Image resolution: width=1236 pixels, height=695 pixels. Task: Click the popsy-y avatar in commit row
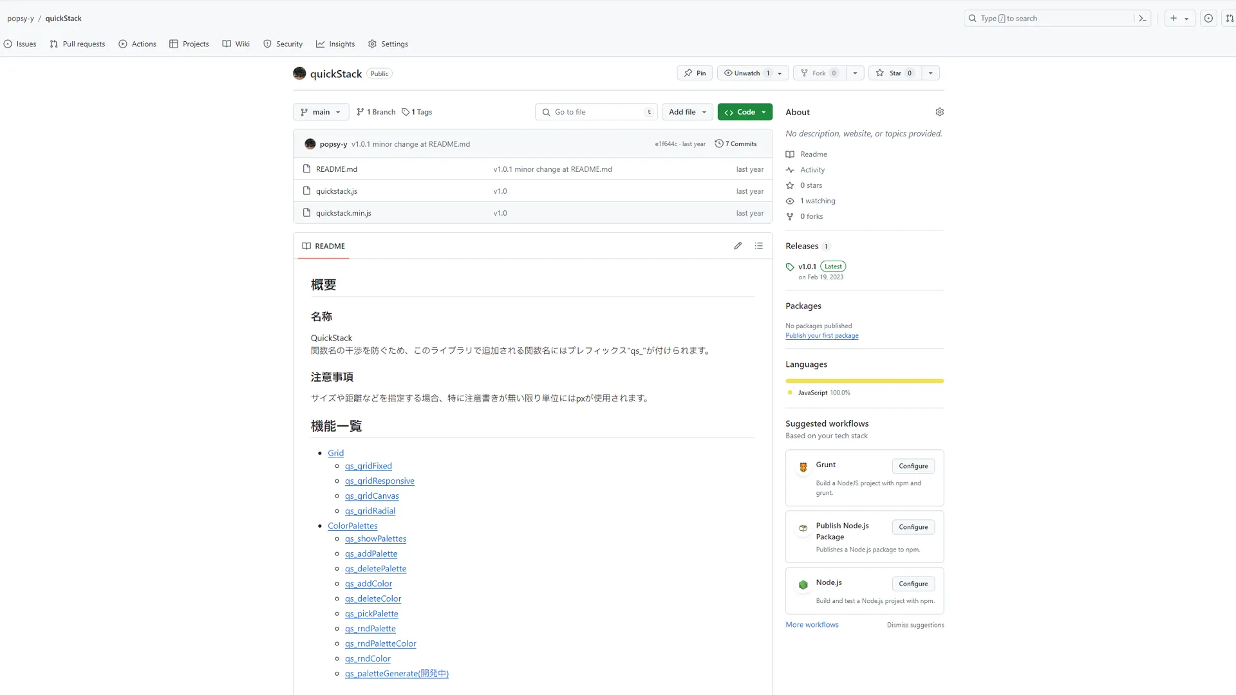point(310,144)
